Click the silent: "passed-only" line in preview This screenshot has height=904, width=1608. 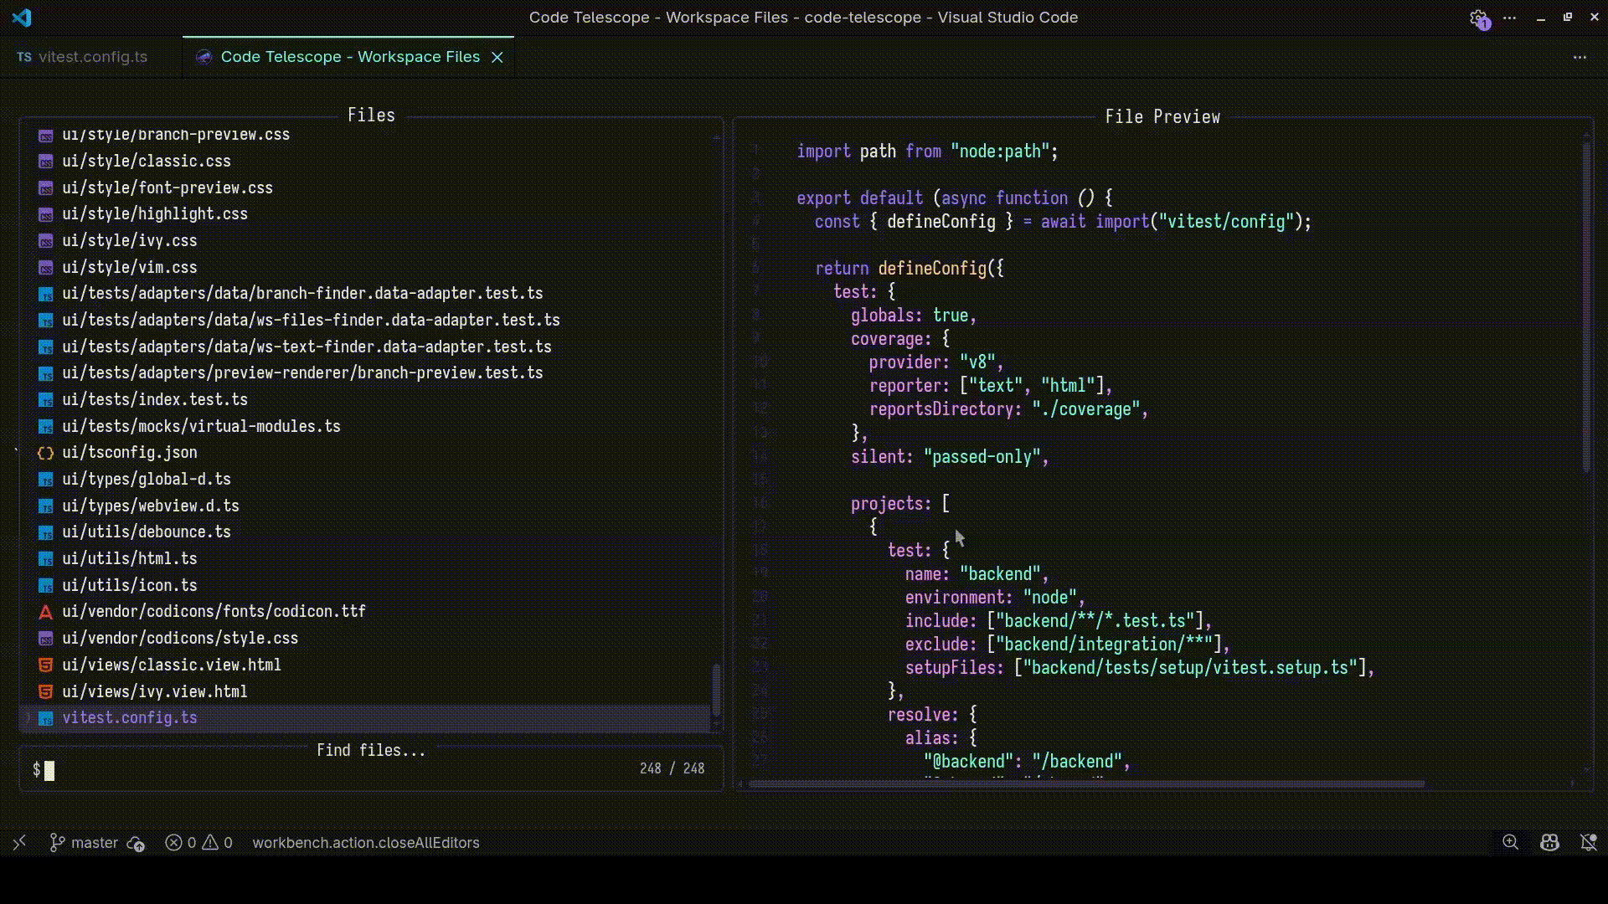coord(950,457)
